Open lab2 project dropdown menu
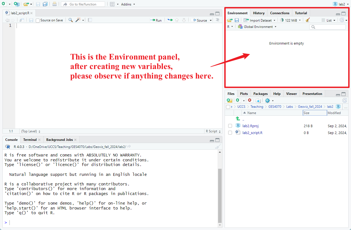The image size is (351, 230). [340, 4]
